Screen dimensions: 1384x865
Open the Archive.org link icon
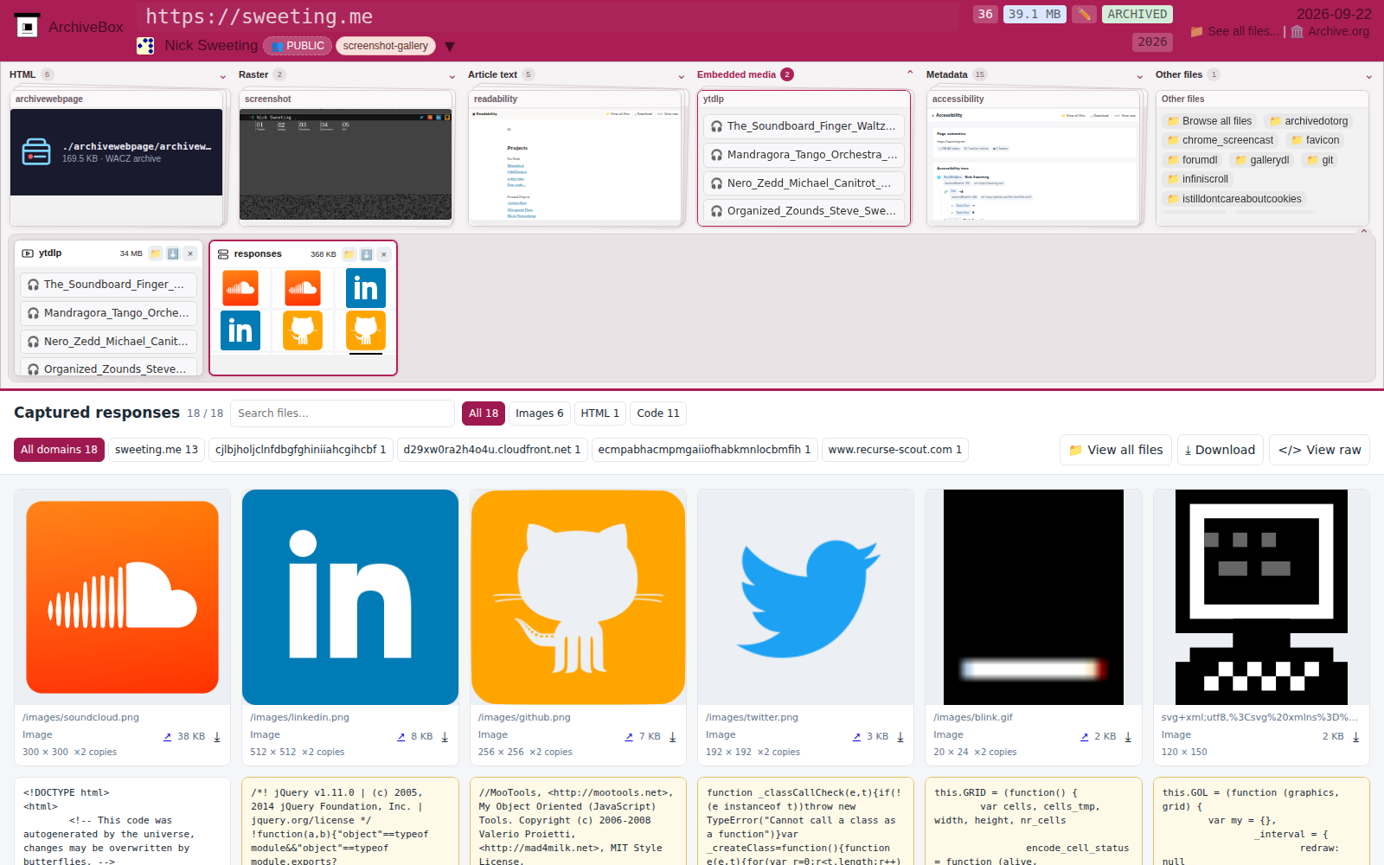tap(1297, 31)
